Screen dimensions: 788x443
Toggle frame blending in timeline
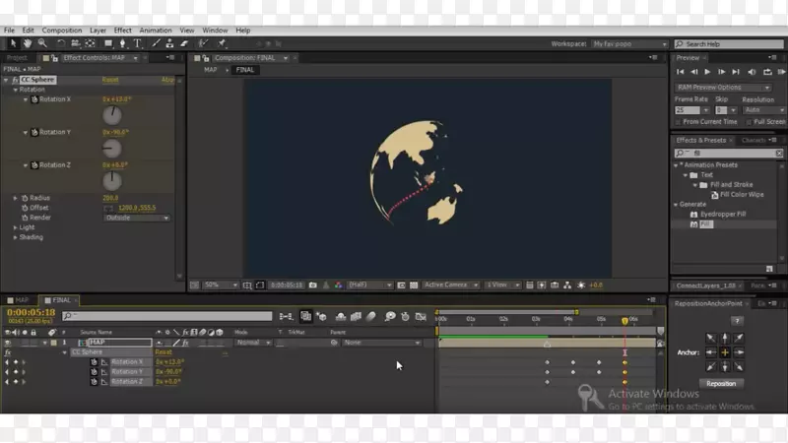[x=356, y=316]
